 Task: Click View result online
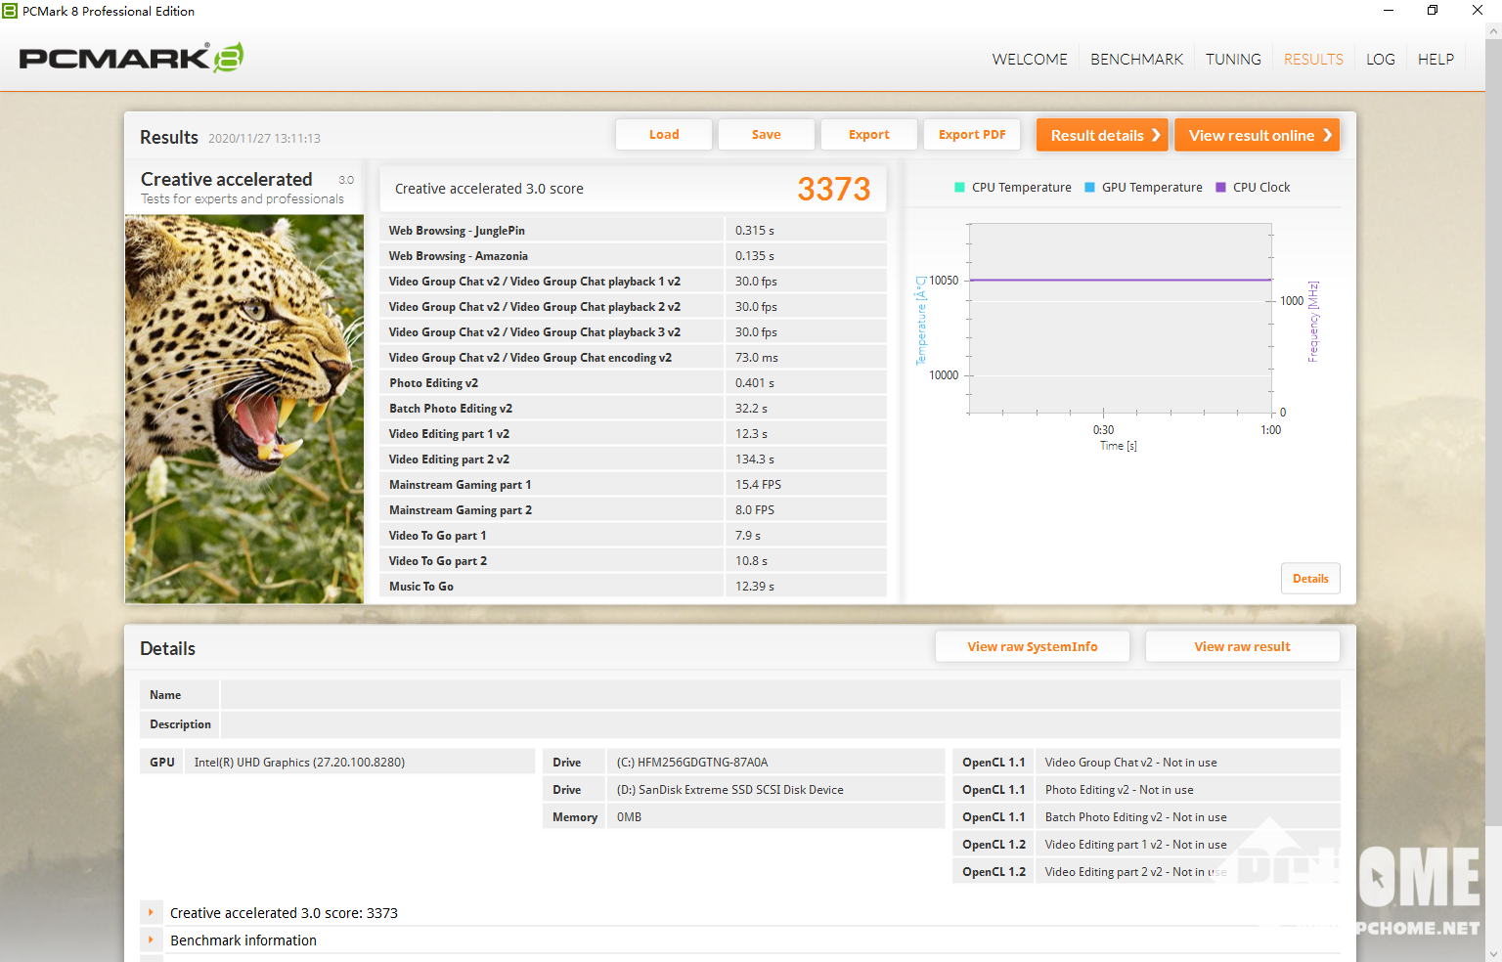point(1258,135)
